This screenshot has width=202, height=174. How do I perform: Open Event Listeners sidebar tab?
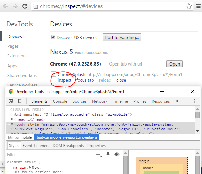(36, 146)
